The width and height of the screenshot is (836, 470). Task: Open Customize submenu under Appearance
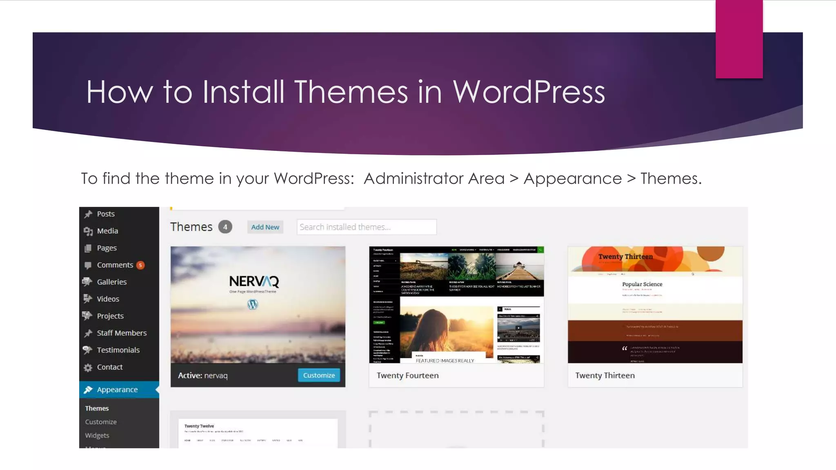(x=101, y=422)
